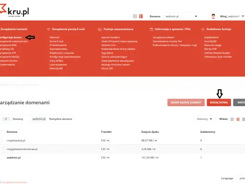The image size is (245, 184).
Task: Open Webmail link
Action: click(x=55, y=37)
